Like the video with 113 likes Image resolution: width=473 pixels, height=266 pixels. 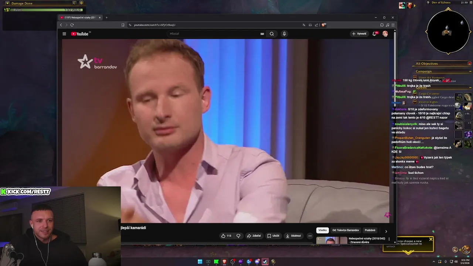[x=226, y=236]
